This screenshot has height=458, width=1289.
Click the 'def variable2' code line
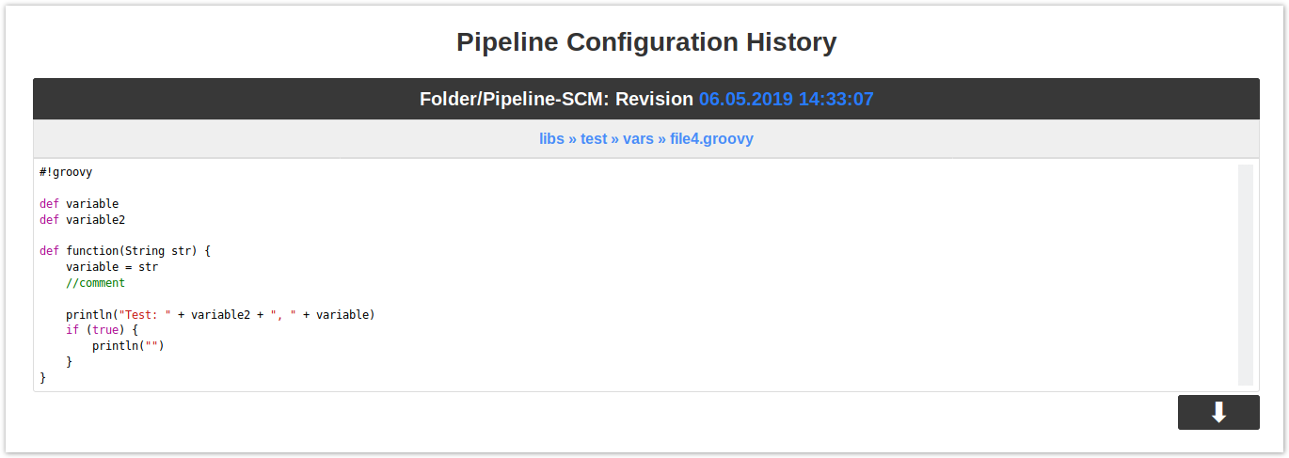[82, 219]
